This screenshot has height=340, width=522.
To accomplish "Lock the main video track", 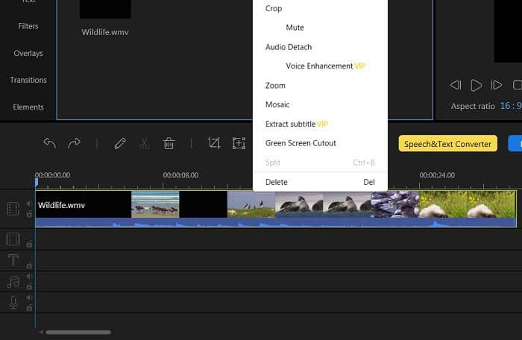I will pyautogui.click(x=29, y=214).
